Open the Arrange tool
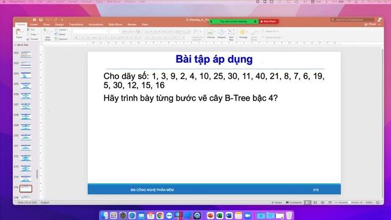This screenshot has width=391, height=220. point(243,34)
